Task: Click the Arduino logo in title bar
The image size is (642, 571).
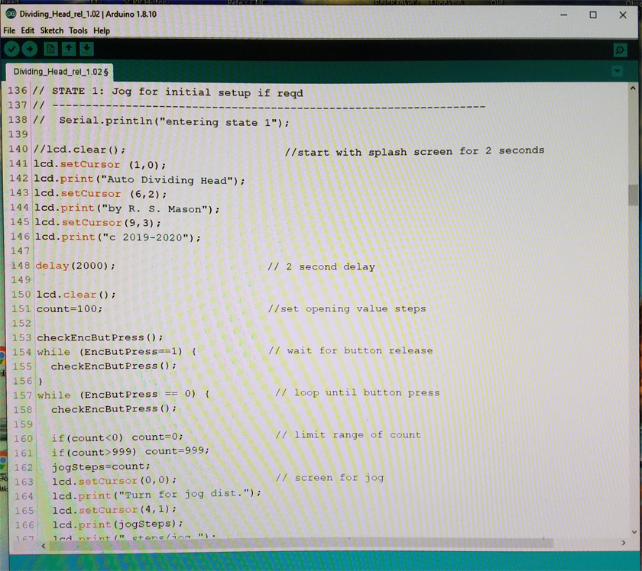Action: click(x=10, y=15)
